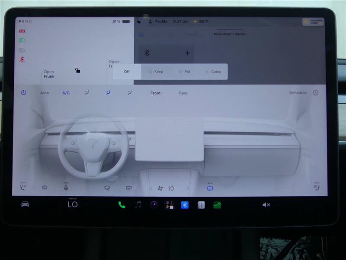The image size is (346, 260).
Task: Tap the gray parking lights indicator icon
Action: coord(22,50)
